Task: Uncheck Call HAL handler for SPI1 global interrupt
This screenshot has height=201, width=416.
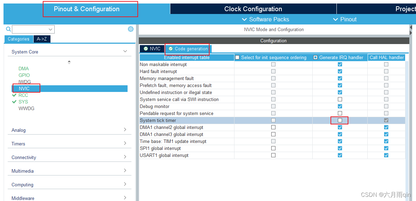Action: click(386, 148)
